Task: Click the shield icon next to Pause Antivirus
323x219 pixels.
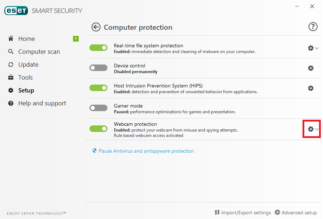Action: [94, 151]
